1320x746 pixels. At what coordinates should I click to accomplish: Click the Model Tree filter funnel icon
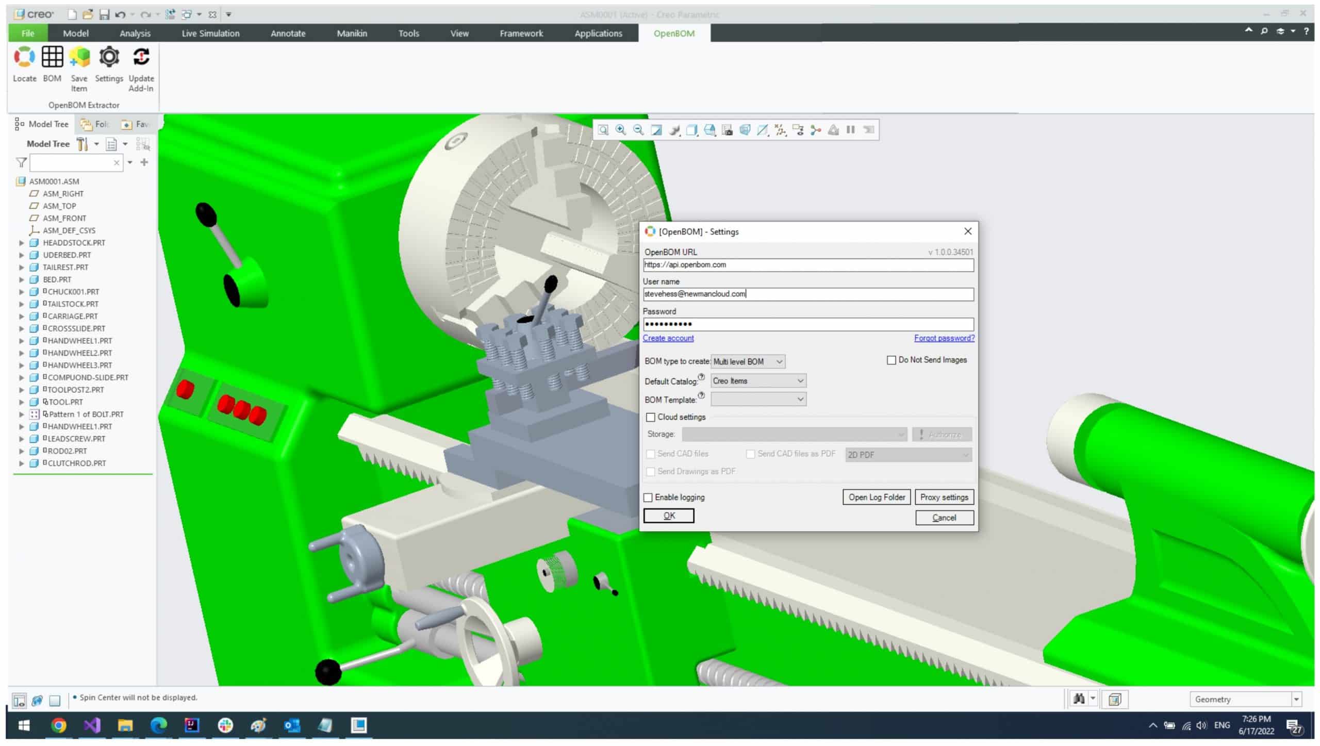click(x=21, y=163)
